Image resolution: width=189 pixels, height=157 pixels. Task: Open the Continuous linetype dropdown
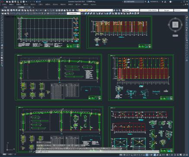tap(149, 10)
